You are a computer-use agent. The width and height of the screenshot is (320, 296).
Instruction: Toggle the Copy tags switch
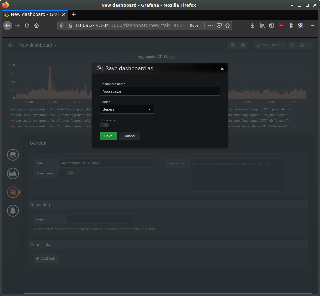click(104, 125)
